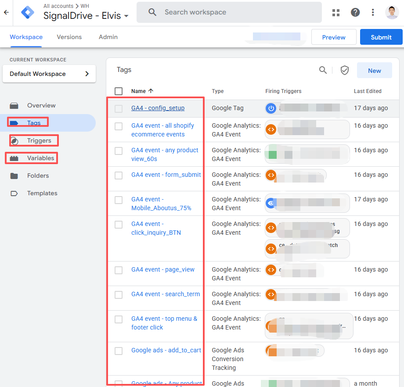This screenshot has width=404, height=387.
Task: Open the Default Workspace selector chevron
Action: [87, 74]
